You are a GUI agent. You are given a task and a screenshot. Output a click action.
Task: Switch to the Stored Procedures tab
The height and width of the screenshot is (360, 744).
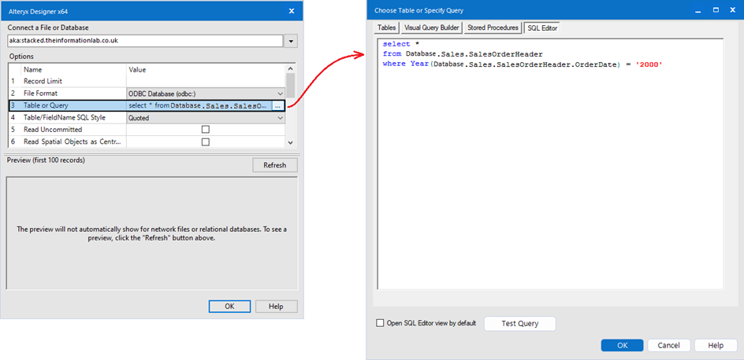click(493, 28)
